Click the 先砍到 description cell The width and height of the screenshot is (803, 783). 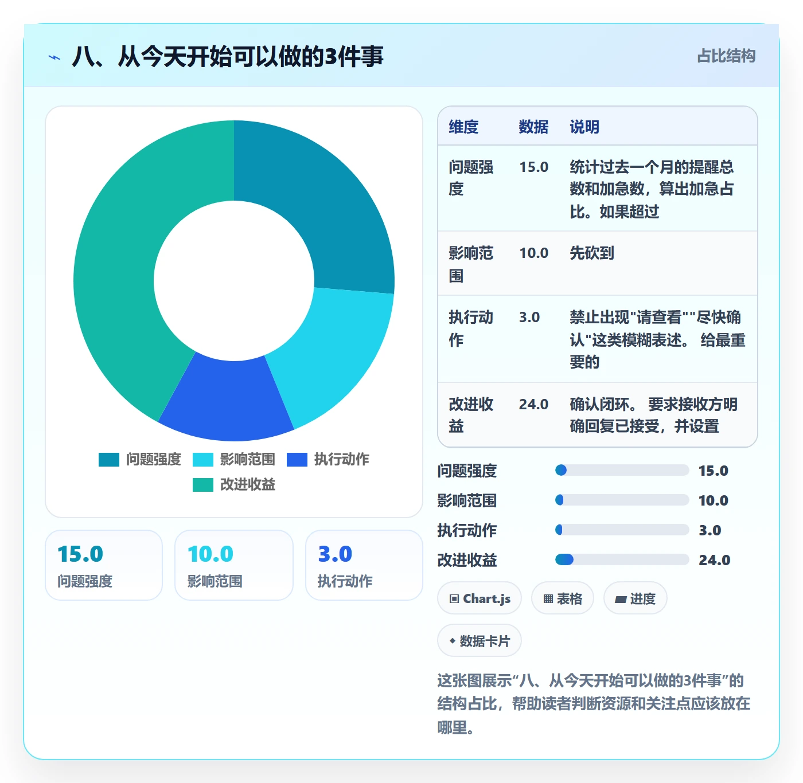592,253
